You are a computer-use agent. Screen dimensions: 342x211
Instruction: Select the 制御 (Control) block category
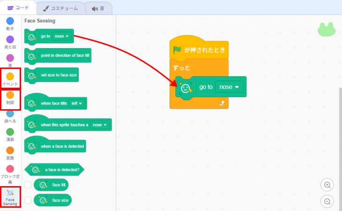point(10,98)
